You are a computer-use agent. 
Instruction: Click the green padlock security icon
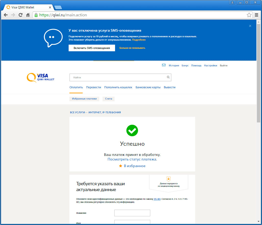pos(36,15)
